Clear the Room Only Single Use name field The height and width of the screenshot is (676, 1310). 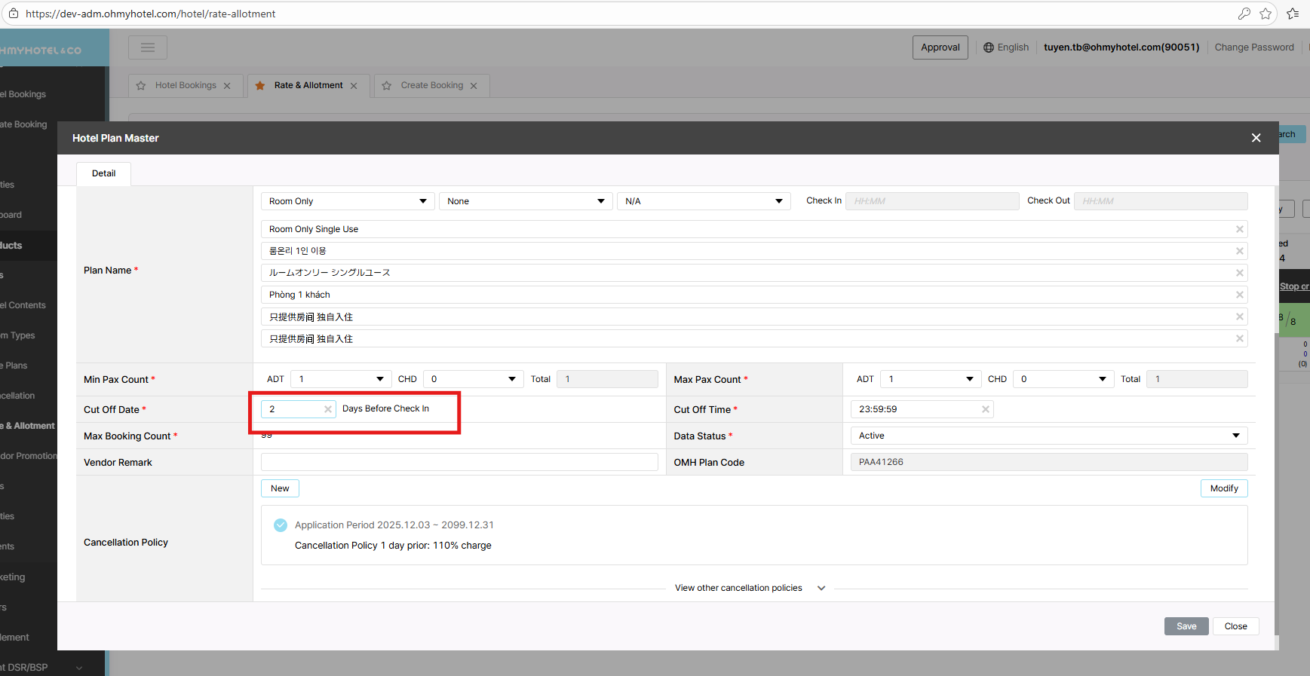[x=1239, y=229]
